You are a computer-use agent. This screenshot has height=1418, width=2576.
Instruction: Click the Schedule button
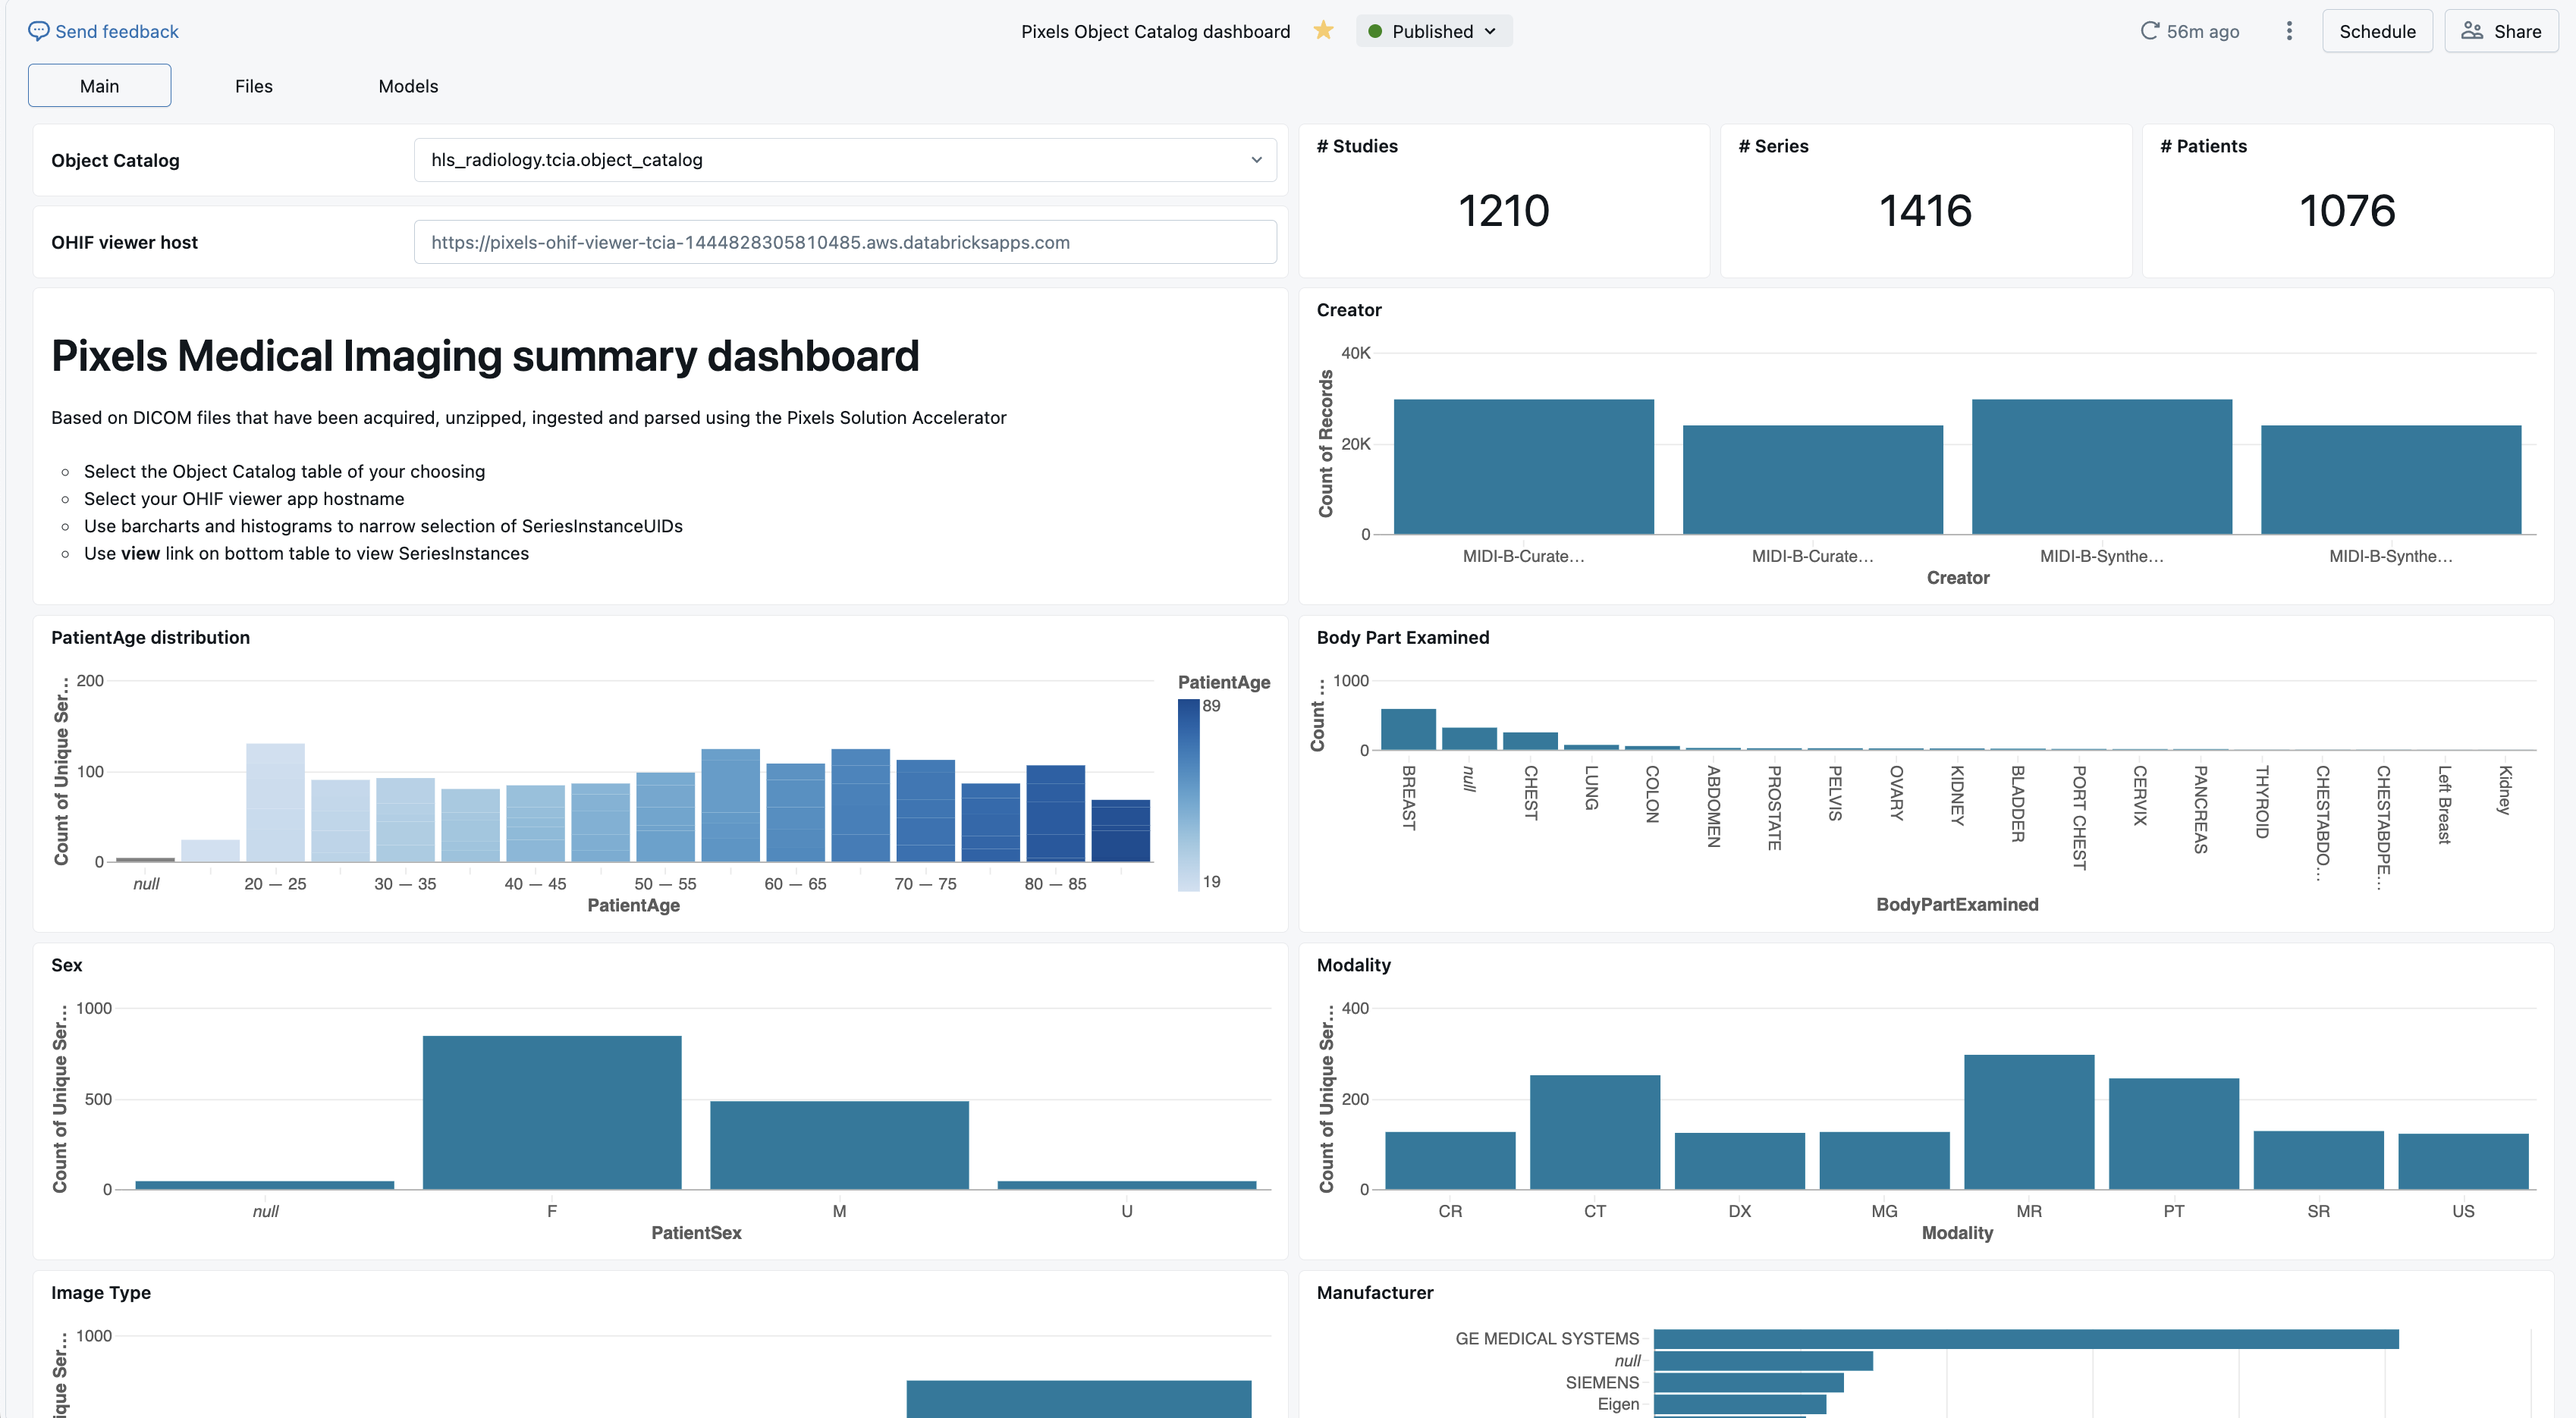click(x=2377, y=31)
